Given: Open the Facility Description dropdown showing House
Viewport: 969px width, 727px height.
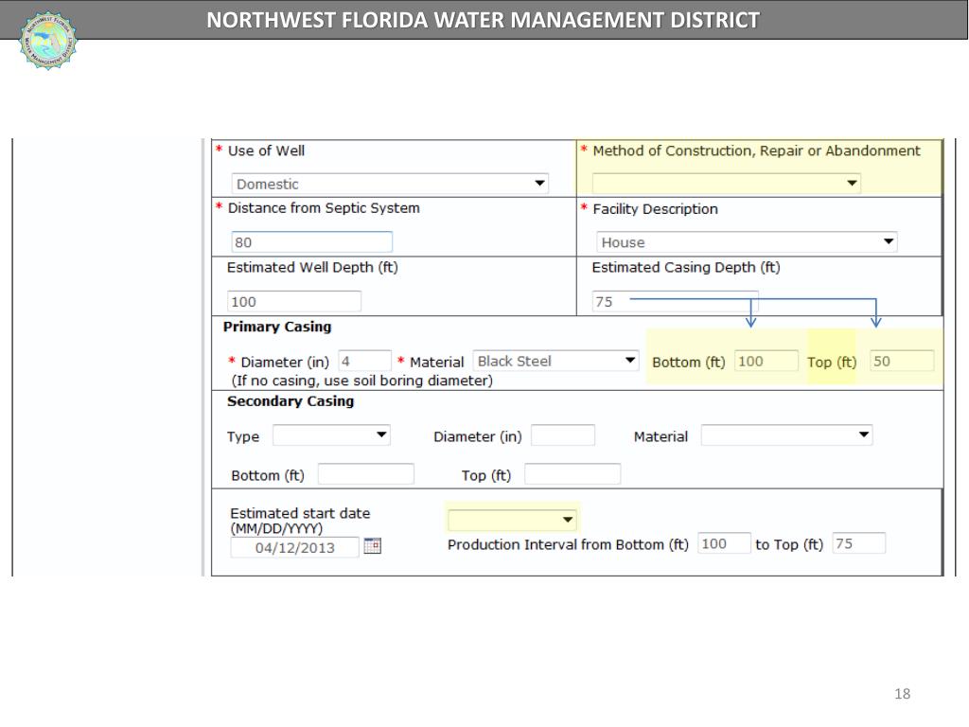Looking at the screenshot, I should (x=747, y=241).
